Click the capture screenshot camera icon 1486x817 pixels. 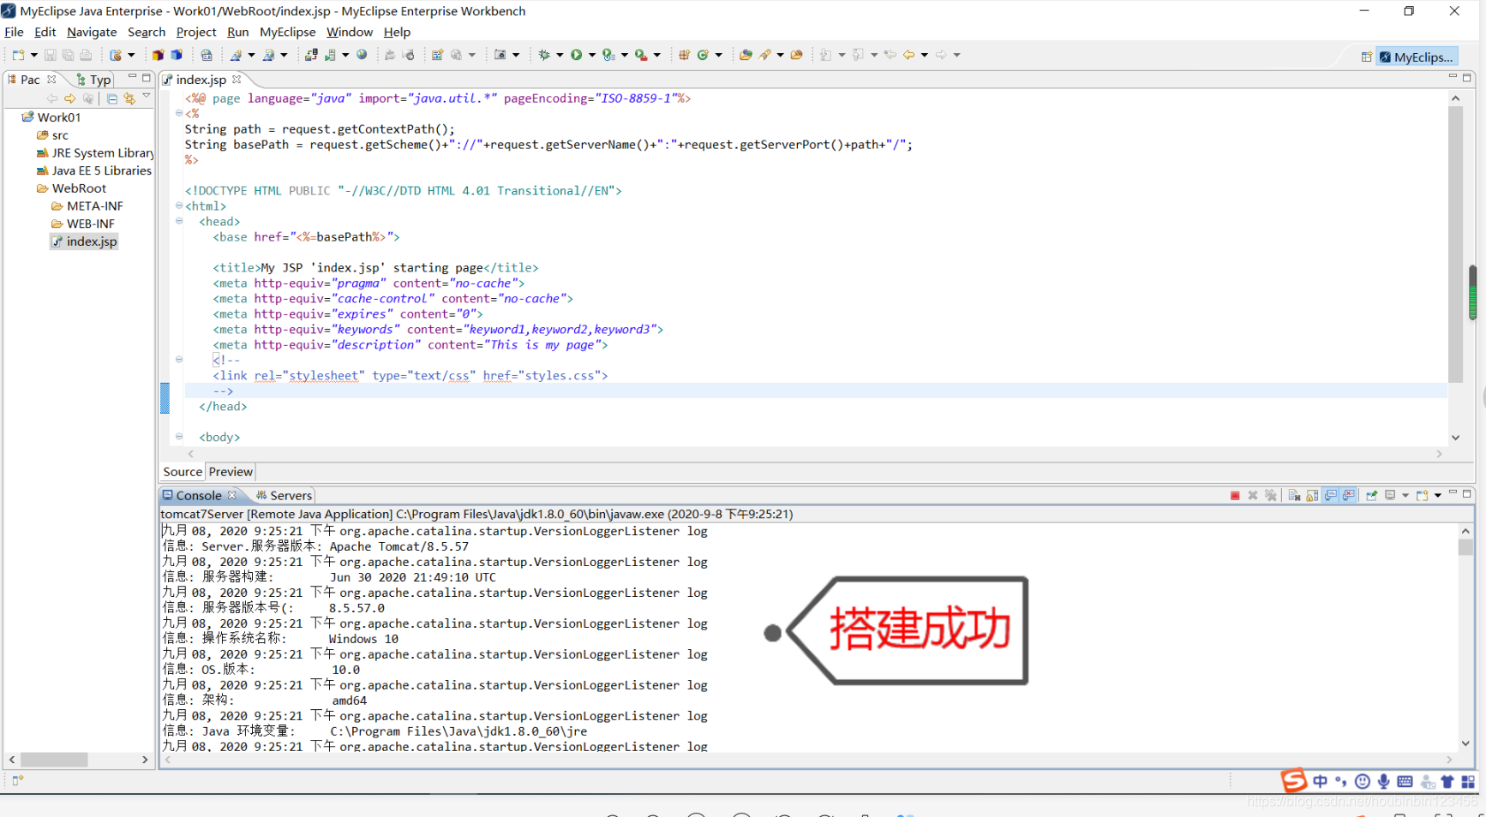(x=500, y=55)
